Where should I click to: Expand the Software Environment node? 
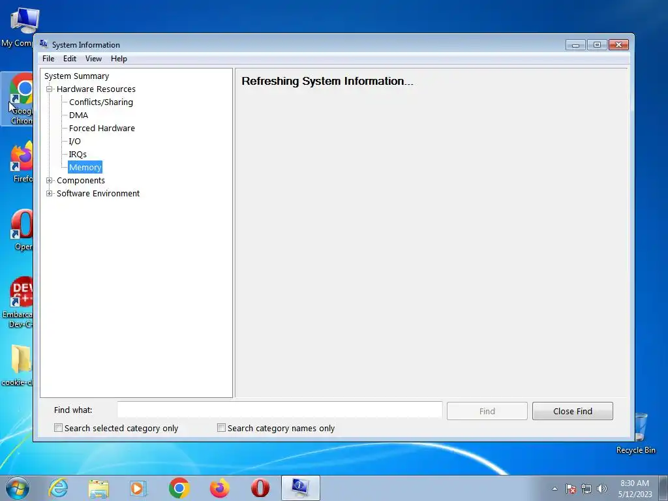click(x=50, y=193)
